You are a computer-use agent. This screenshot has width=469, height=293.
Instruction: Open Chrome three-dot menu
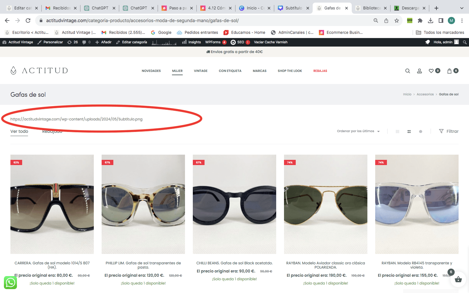point(462,21)
